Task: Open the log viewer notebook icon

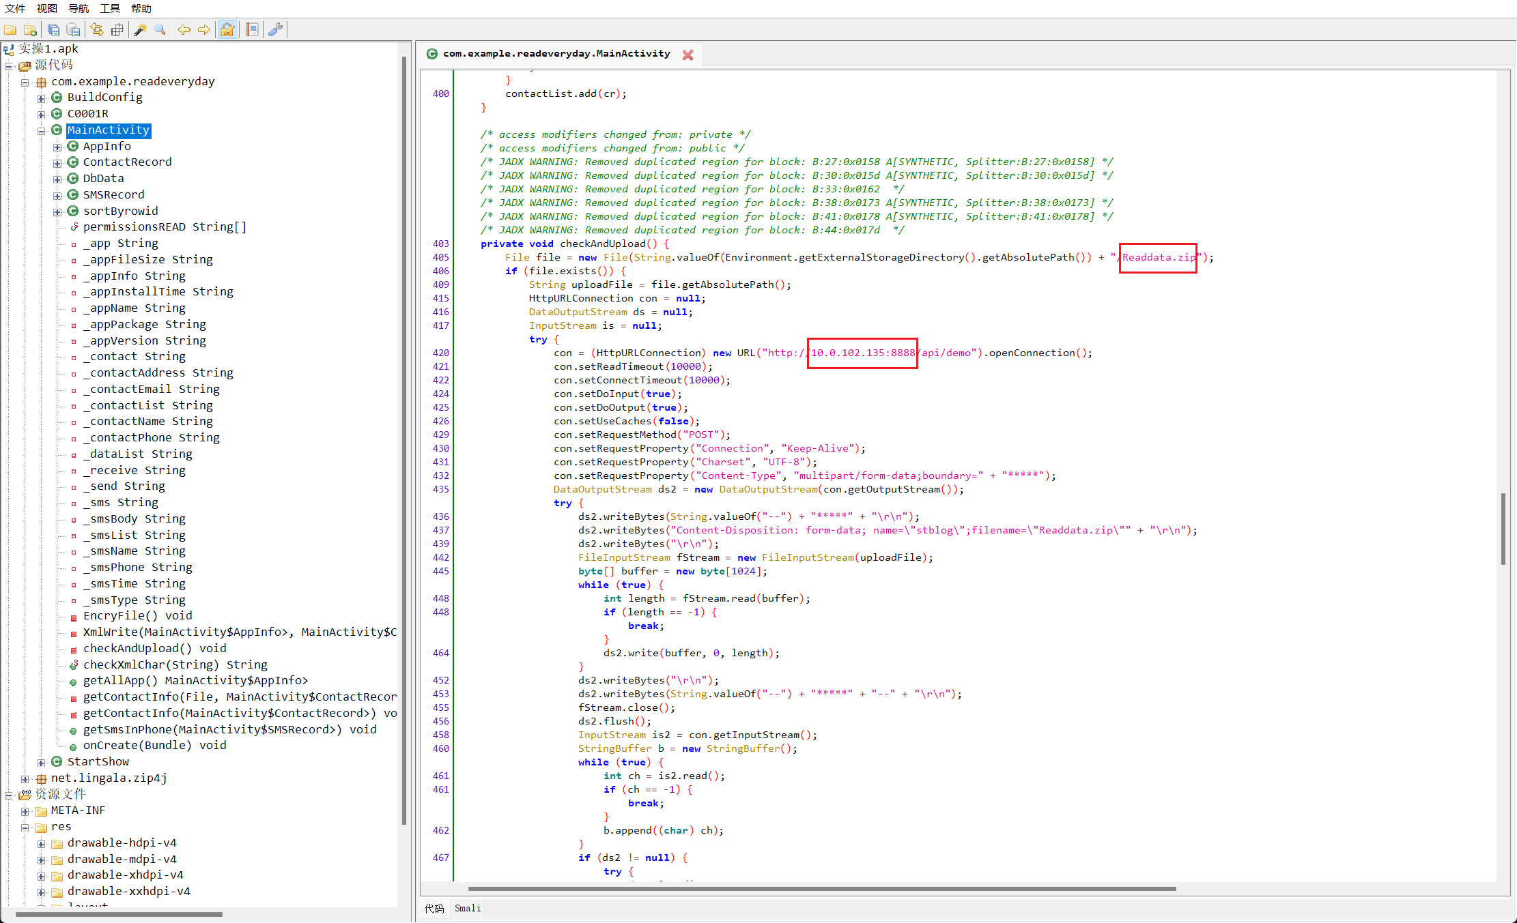Action: (x=252, y=29)
